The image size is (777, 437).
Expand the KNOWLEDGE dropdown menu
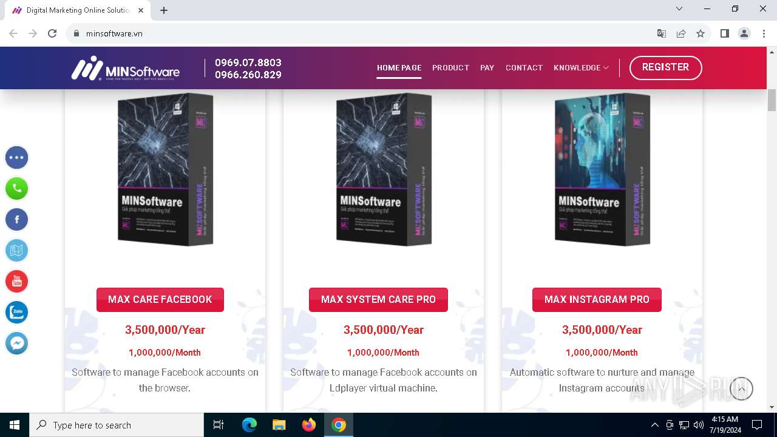pyautogui.click(x=581, y=68)
